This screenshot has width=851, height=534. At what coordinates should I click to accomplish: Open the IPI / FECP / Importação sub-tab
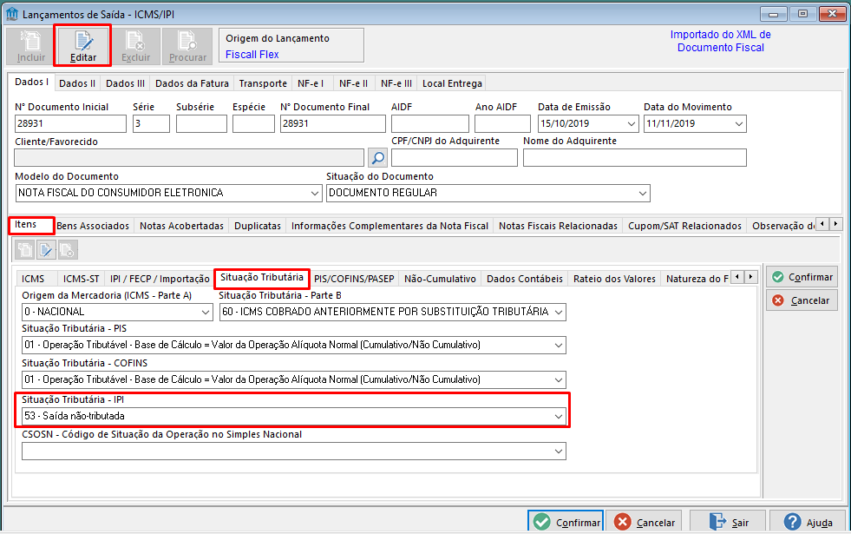[x=160, y=279]
